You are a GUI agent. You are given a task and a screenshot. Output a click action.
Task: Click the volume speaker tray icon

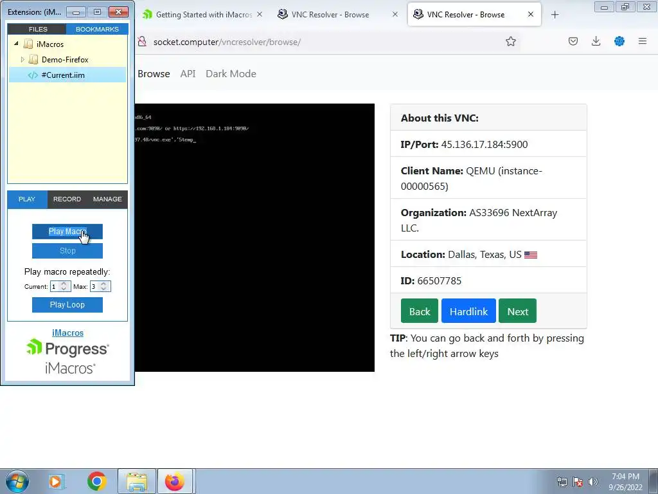tap(593, 482)
